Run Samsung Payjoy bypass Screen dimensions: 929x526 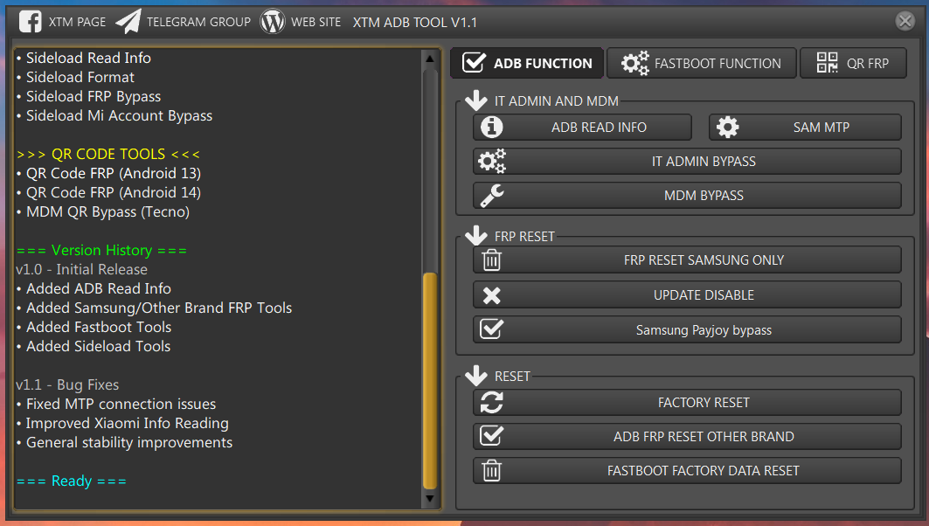pos(687,330)
